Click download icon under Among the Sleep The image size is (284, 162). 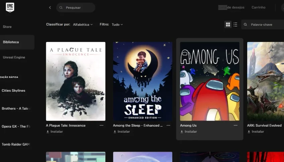coord(115,132)
